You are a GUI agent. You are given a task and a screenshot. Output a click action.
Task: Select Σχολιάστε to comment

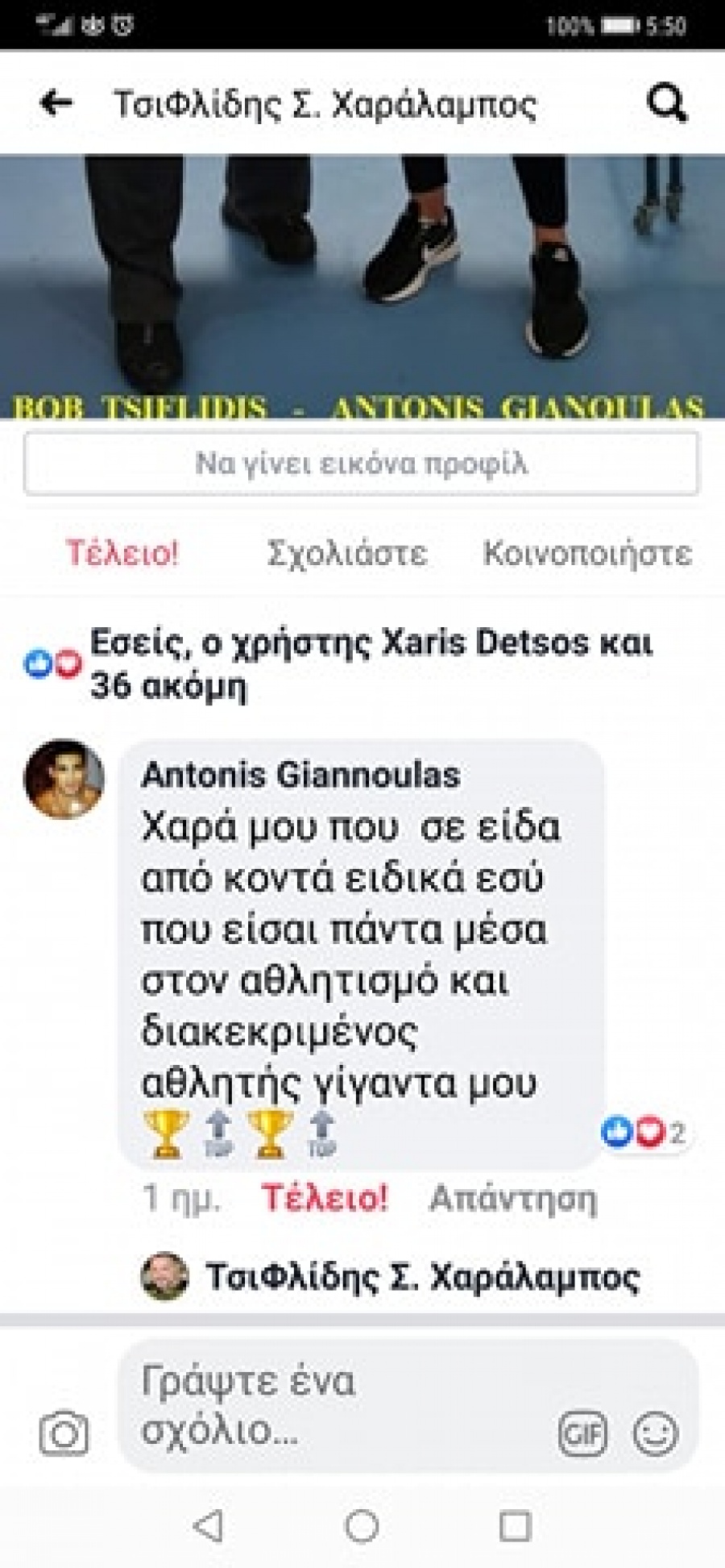(347, 554)
